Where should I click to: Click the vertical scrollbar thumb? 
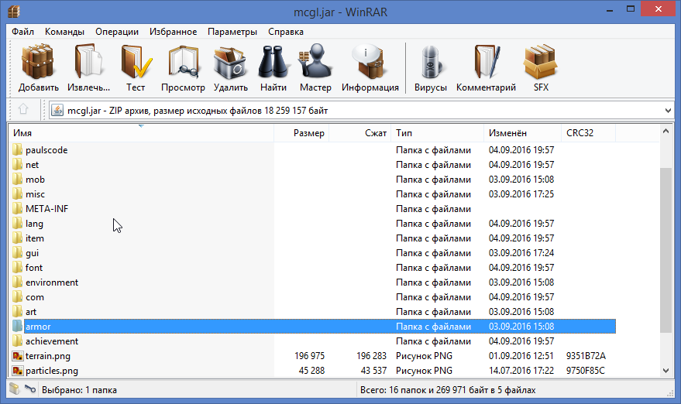(666, 251)
